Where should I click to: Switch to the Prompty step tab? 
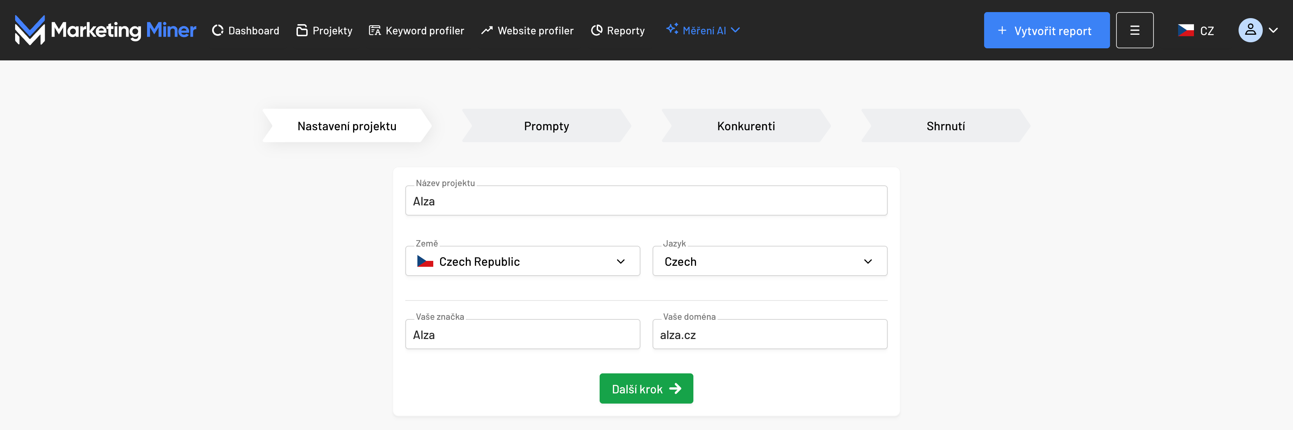(x=546, y=126)
